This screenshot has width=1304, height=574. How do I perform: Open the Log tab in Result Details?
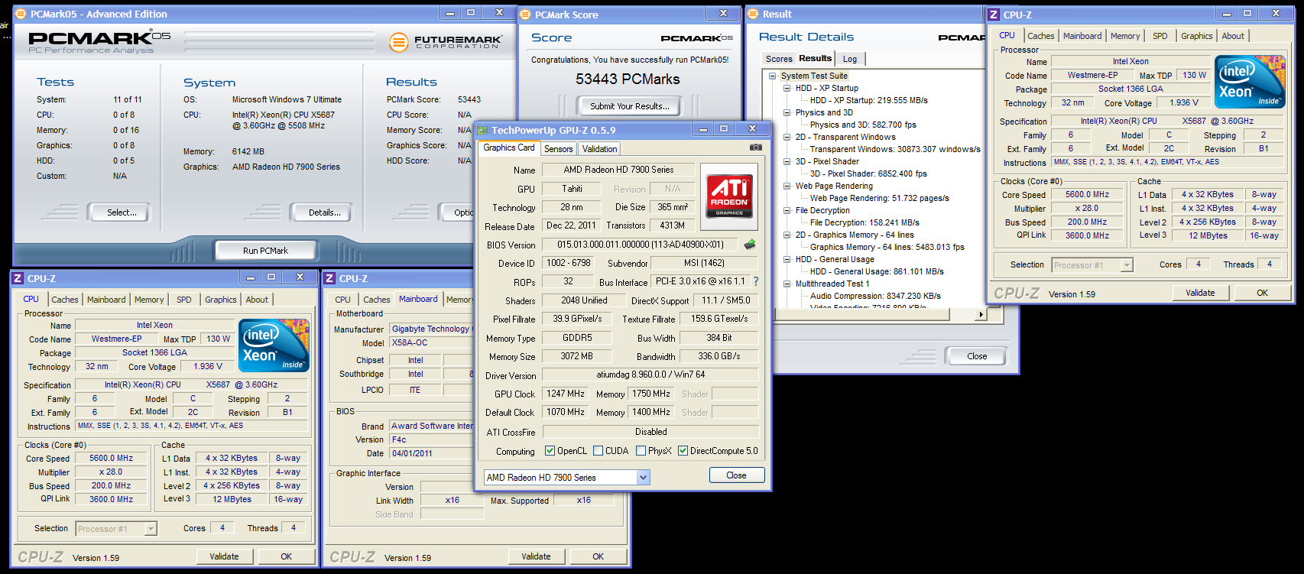point(850,59)
